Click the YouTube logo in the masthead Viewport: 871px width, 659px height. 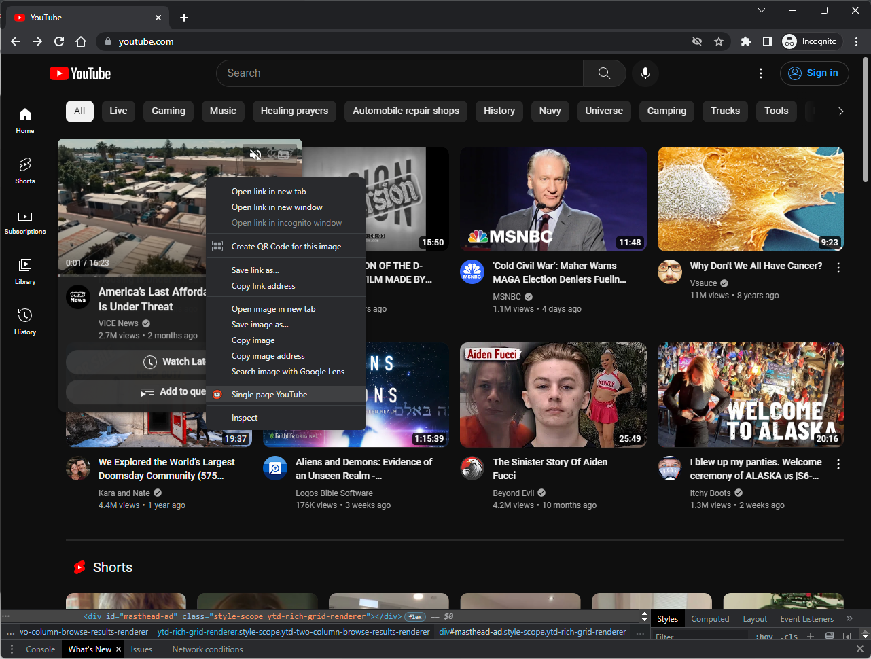click(80, 73)
